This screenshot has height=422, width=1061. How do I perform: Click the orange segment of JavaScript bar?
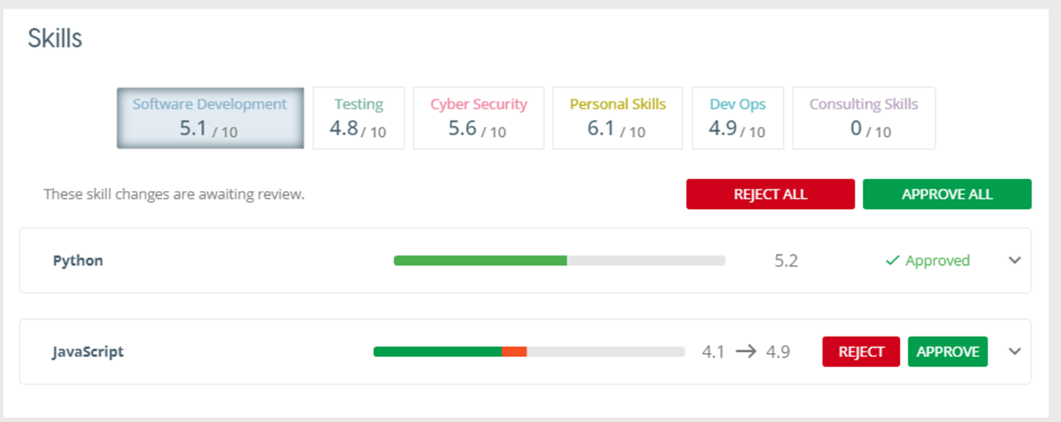point(514,351)
